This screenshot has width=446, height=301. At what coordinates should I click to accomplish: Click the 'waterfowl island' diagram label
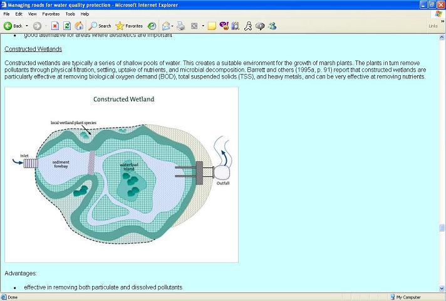[x=129, y=167]
